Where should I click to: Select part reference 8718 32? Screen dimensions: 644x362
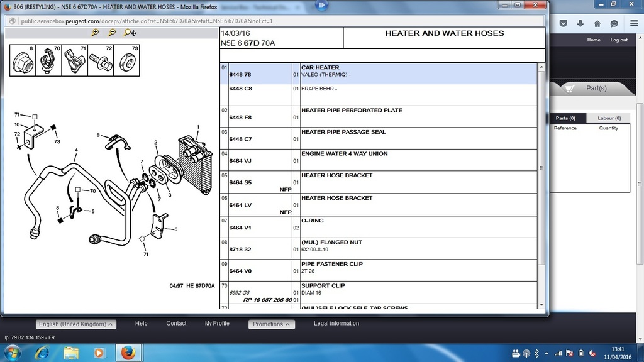point(240,250)
